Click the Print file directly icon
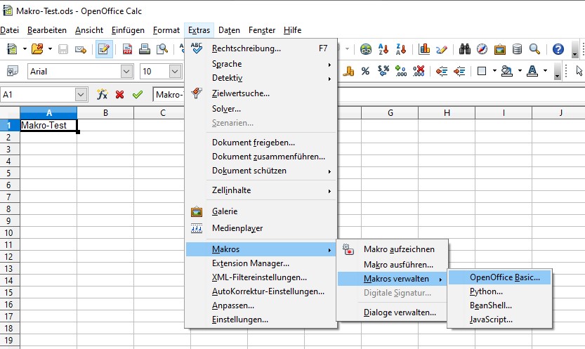 (145, 49)
